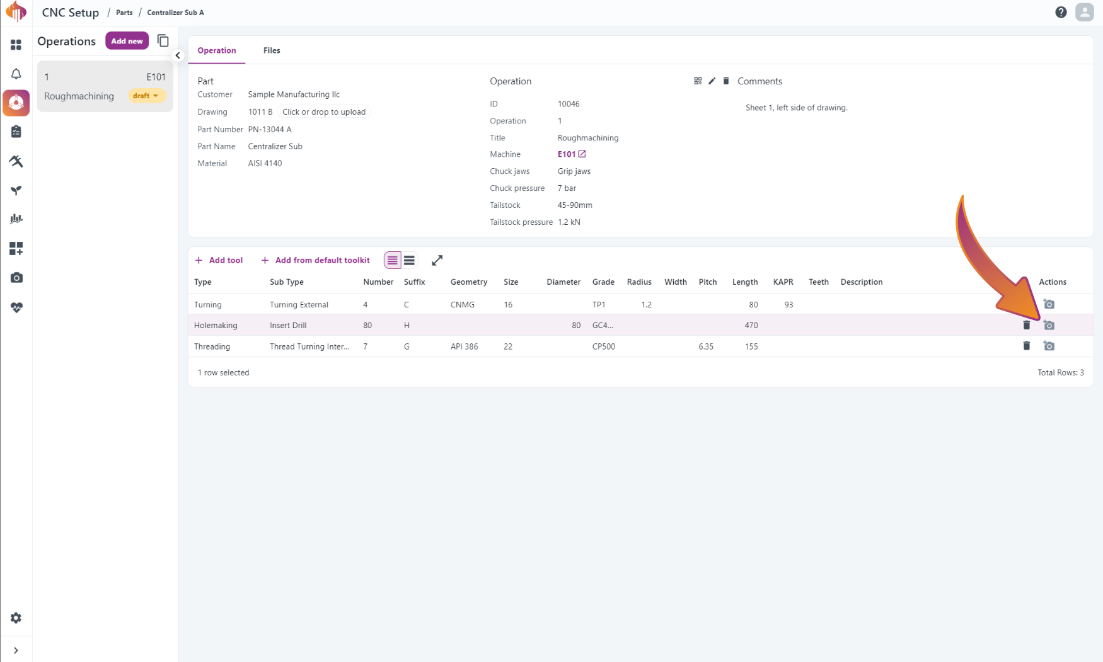Select the Insert Drill cell
Screen dimensions: 1103x662
(288, 326)
